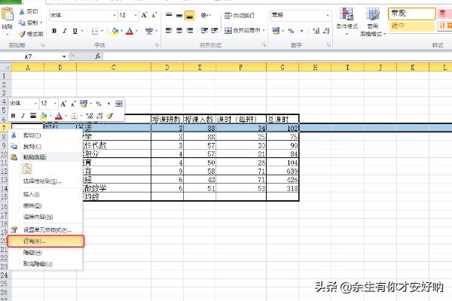Image resolution: width=452 pixels, height=301 pixels.
Task: Open the Merge and Center dropdown arrow
Action: 264,31
